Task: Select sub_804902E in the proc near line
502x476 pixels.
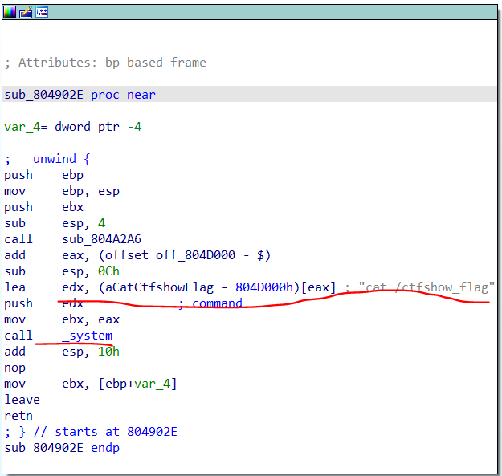Action: 43,95
